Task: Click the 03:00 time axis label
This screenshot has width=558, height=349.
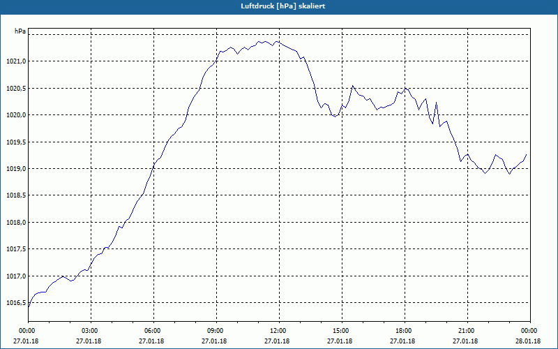Action: 91,331
